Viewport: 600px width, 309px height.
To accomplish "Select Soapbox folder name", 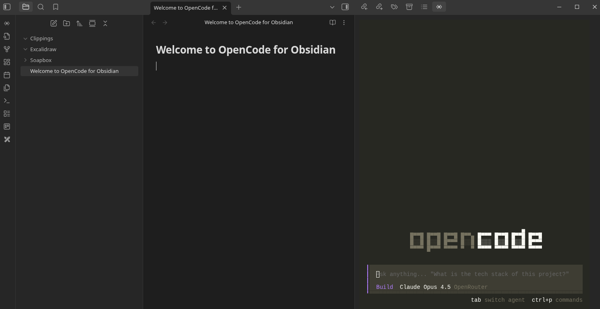I will pyautogui.click(x=41, y=60).
